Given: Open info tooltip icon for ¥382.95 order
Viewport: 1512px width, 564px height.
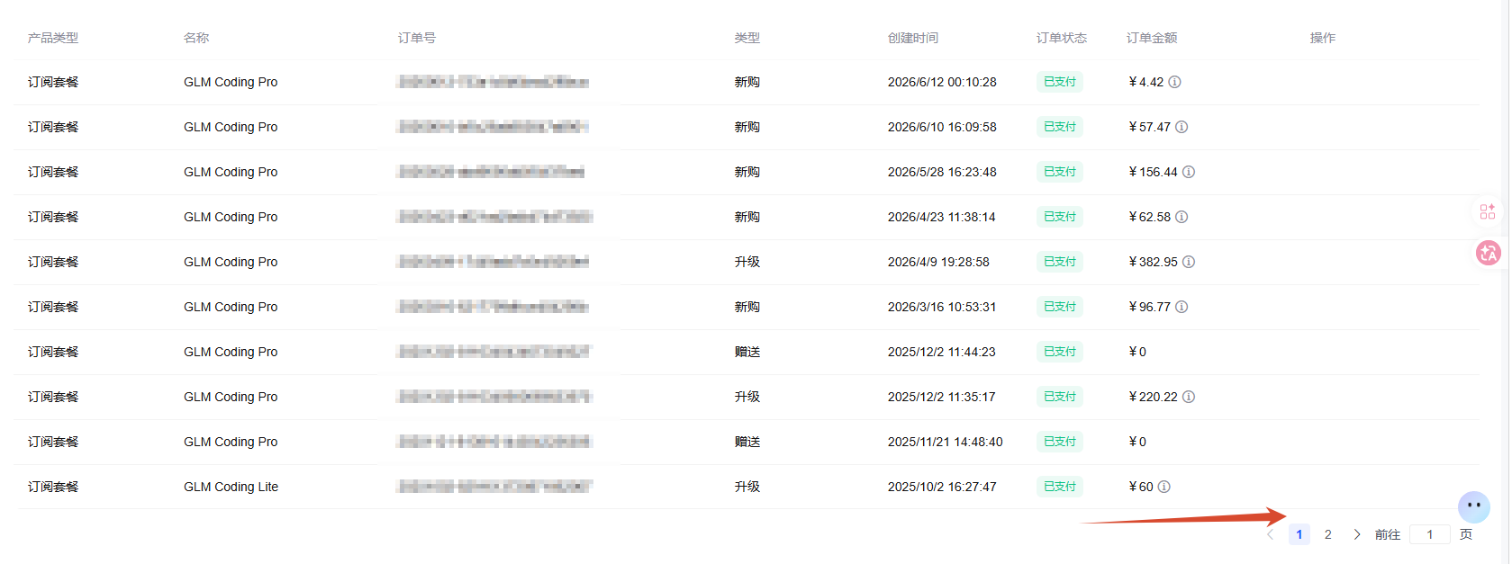Looking at the screenshot, I should tap(1189, 262).
